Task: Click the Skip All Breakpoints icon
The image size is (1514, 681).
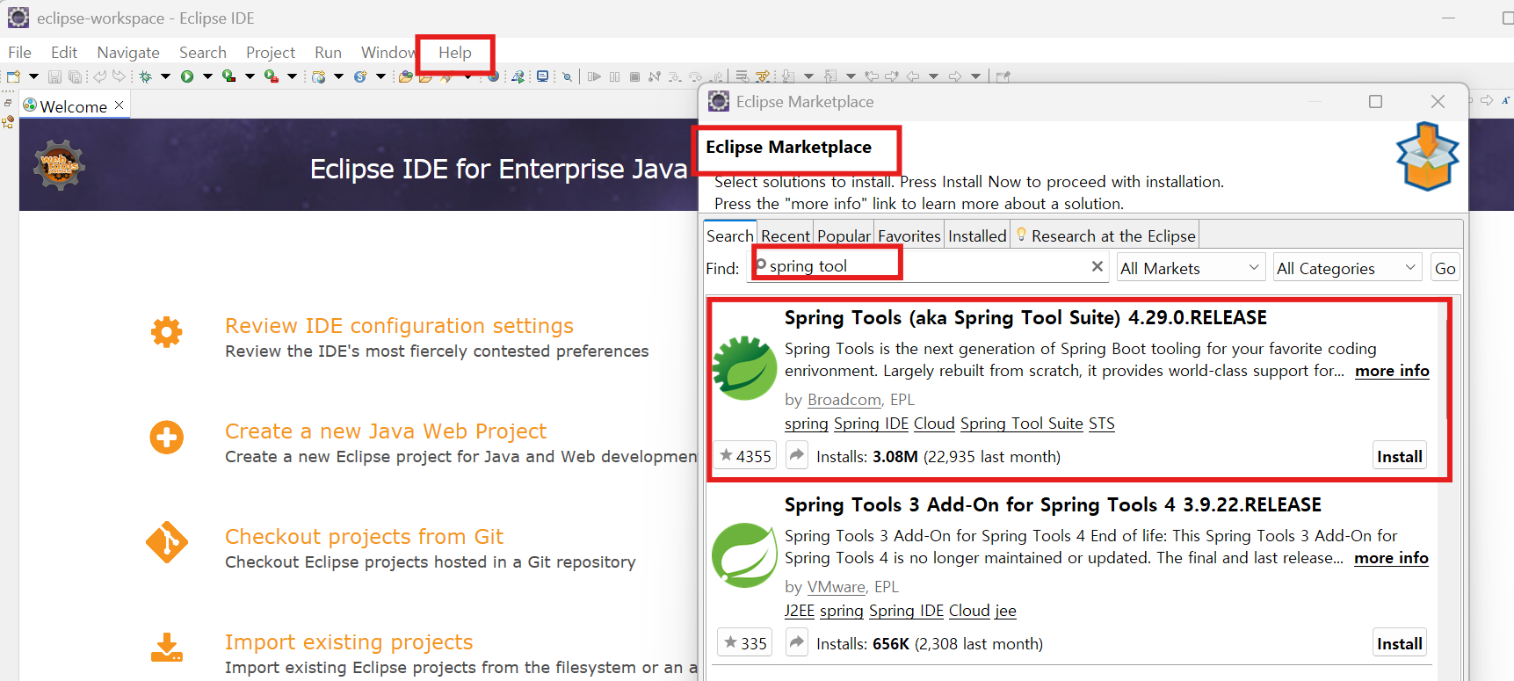Action: click(567, 76)
